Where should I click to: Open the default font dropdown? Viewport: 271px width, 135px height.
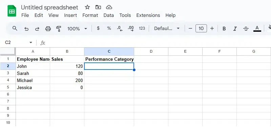click(x=167, y=29)
